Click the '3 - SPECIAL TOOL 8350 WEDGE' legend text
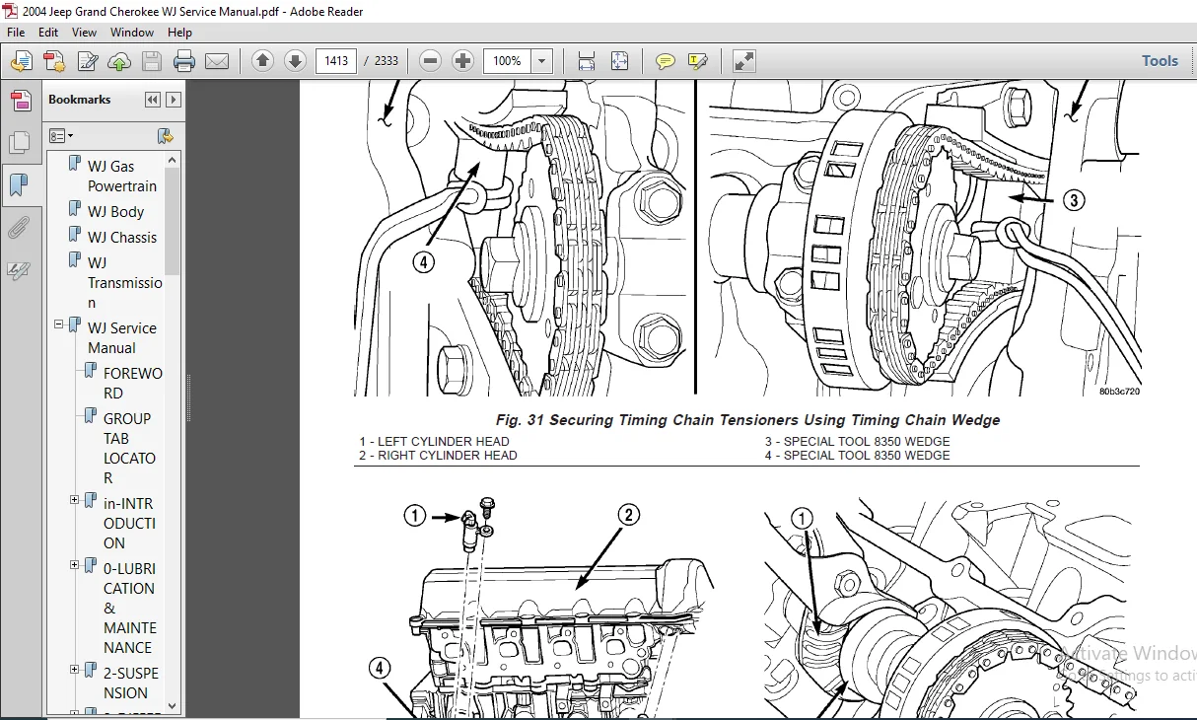1197x720 pixels. point(857,442)
